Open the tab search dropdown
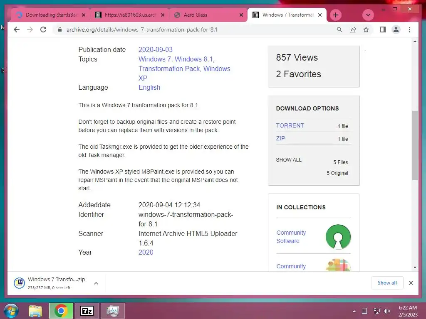Screen dimensions: 426x319 [x=368, y=15]
